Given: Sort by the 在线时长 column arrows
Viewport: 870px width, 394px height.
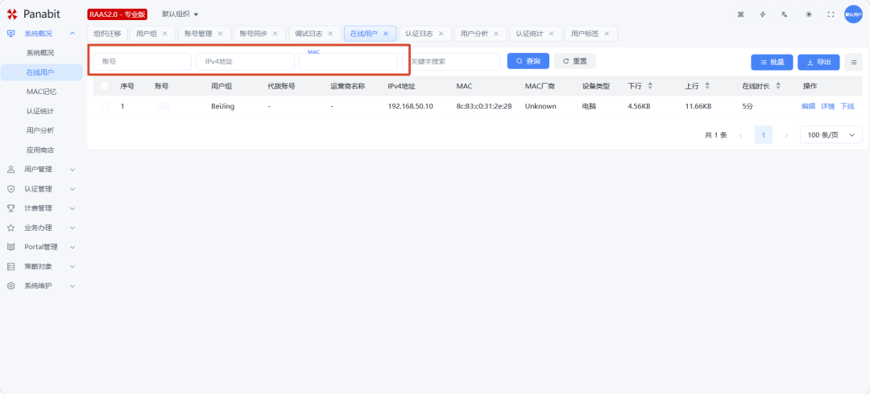Looking at the screenshot, I should pos(778,86).
